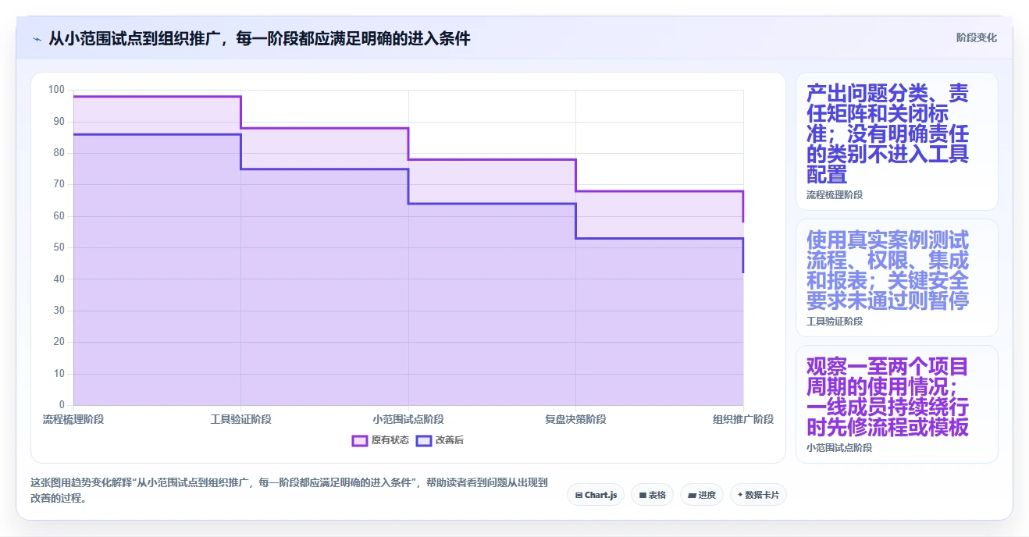The image size is (1029, 537).
Task: Click x-axis label 工具验证阶段 under the chart
Action: click(240, 419)
